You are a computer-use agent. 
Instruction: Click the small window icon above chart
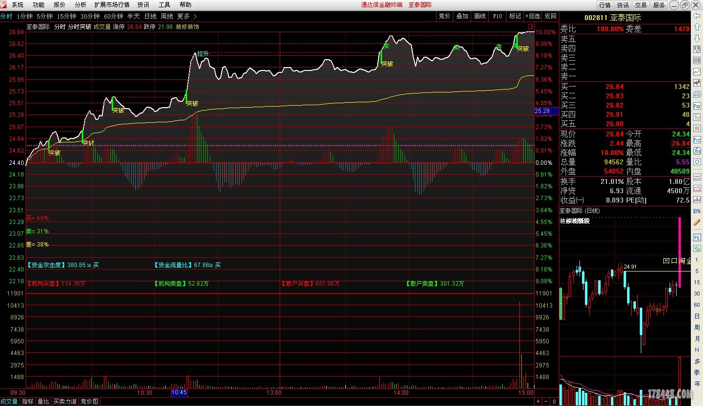pos(530,26)
